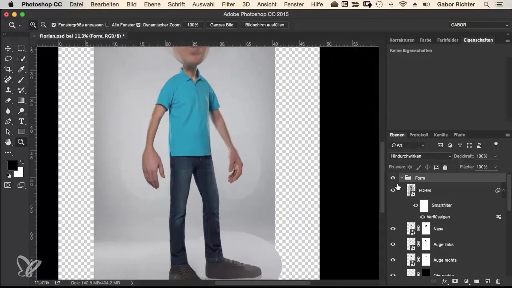Screen dimensions: 512x288
Task: Click the Pen tool icon
Action: [x=8, y=122]
